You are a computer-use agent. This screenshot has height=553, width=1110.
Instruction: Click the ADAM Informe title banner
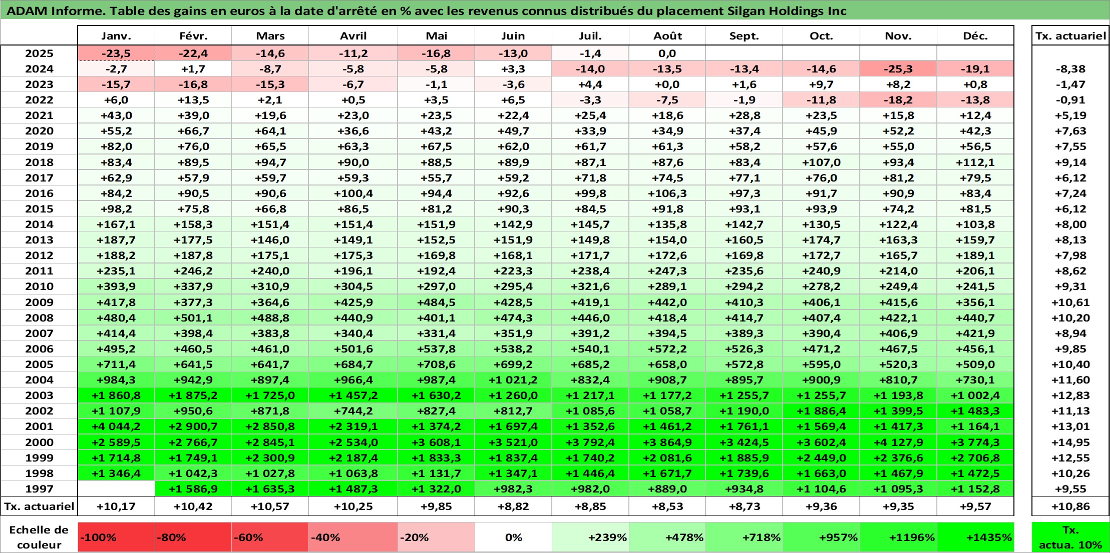[555, 10]
